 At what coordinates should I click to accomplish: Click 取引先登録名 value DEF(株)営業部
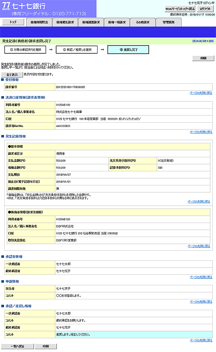pos(66,240)
